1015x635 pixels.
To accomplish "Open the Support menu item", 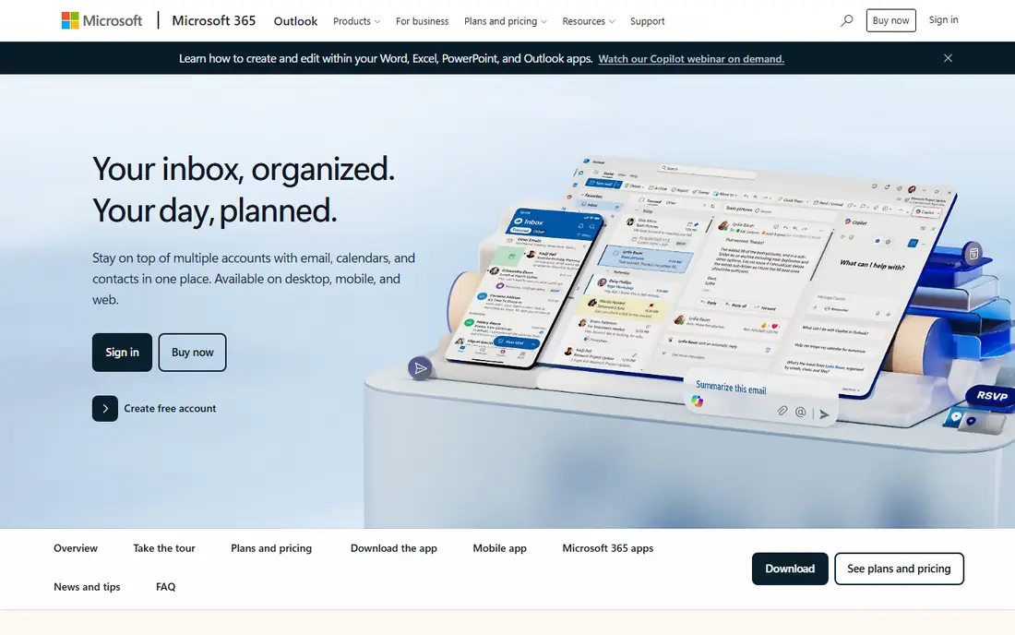I will (x=648, y=21).
